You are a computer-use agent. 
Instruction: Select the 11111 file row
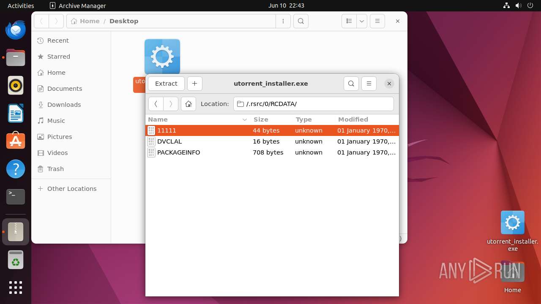coord(272,130)
